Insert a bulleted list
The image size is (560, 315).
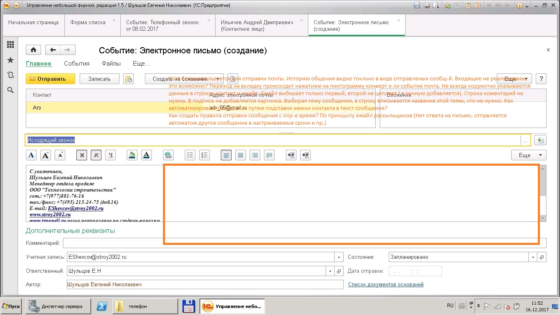[190, 155]
